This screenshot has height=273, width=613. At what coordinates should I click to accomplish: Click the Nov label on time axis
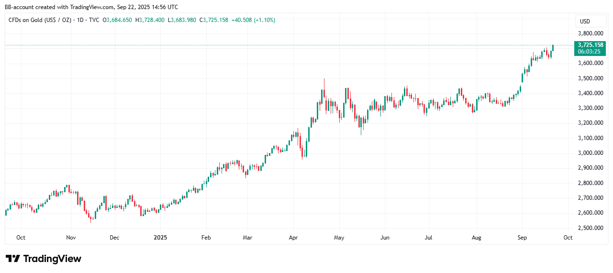71,237
